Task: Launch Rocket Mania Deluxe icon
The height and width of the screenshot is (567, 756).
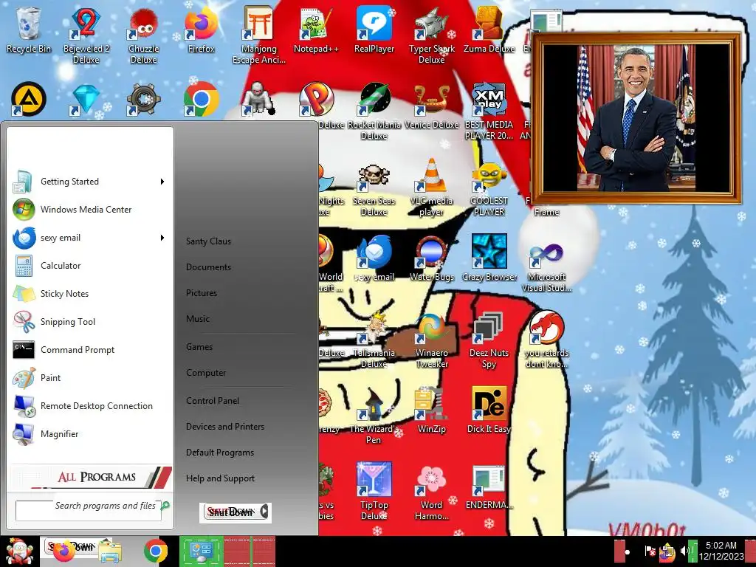Action: [374, 111]
